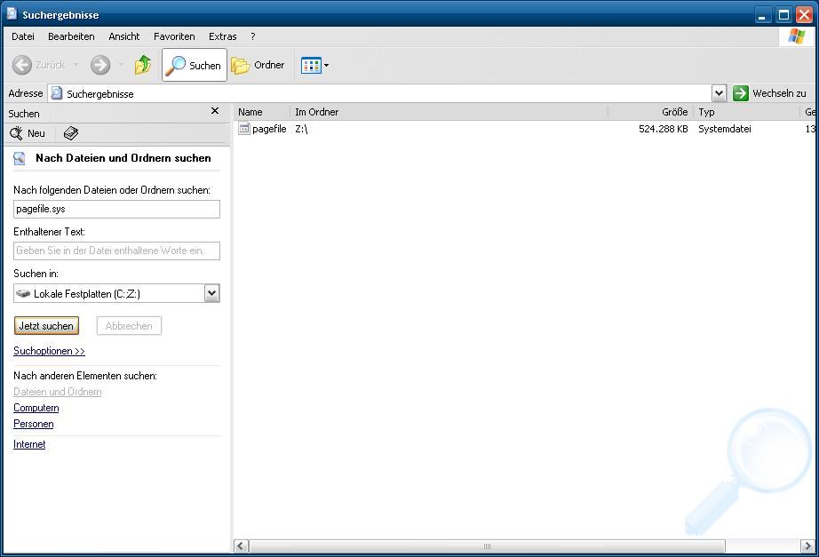Toggle the Ordner folders pane button
819x557 pixels.
click(258, 65)
